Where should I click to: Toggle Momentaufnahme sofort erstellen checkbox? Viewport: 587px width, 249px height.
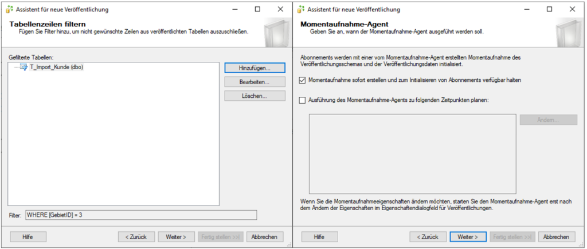[x=303, y=80]
